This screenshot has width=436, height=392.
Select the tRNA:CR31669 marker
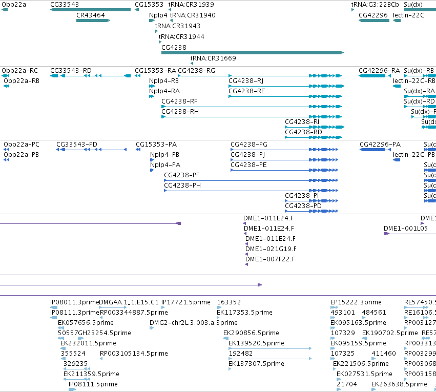click(192, 64)
